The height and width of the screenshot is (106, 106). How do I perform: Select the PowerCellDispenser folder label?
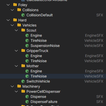coord(43,91)
